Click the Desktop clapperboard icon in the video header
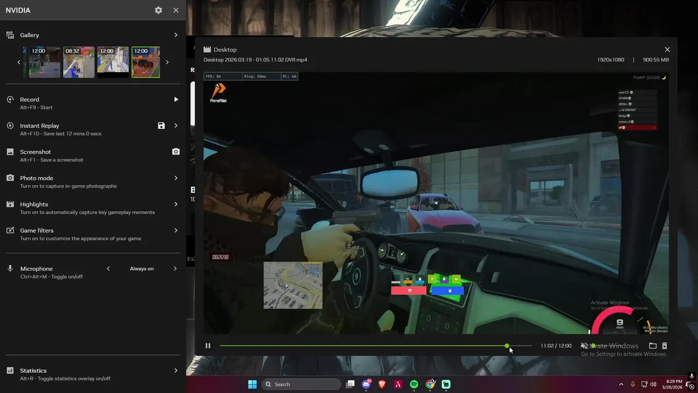The image size is (698, 393). [x=207, y=50]
